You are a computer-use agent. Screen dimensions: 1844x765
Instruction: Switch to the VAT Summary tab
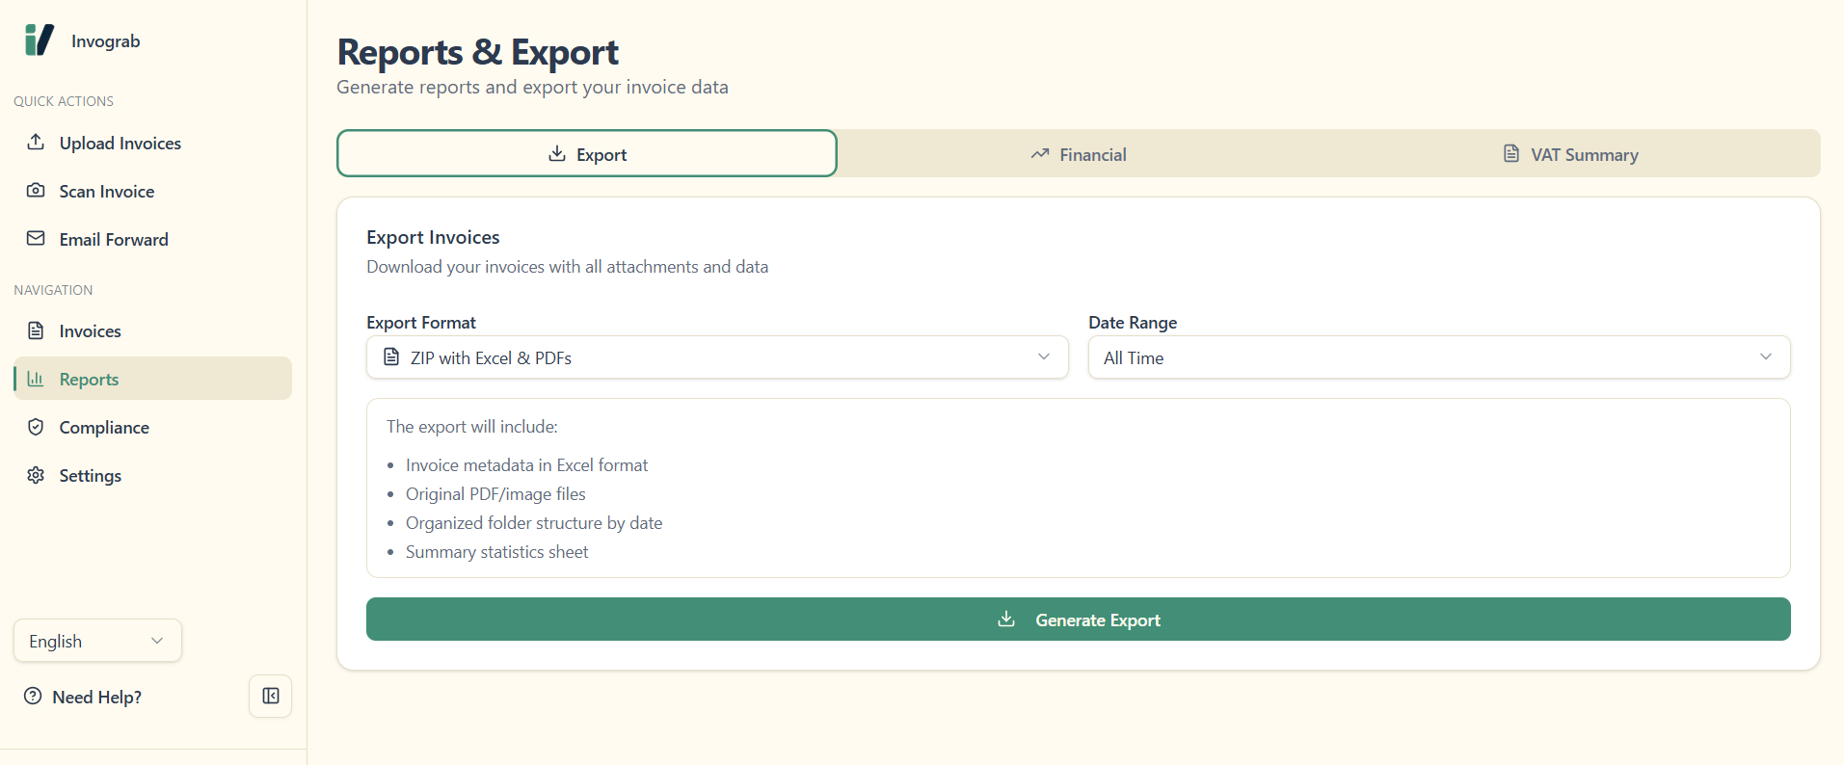(1570, 154)
